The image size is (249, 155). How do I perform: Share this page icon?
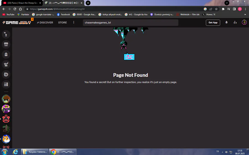click(211, 9)
